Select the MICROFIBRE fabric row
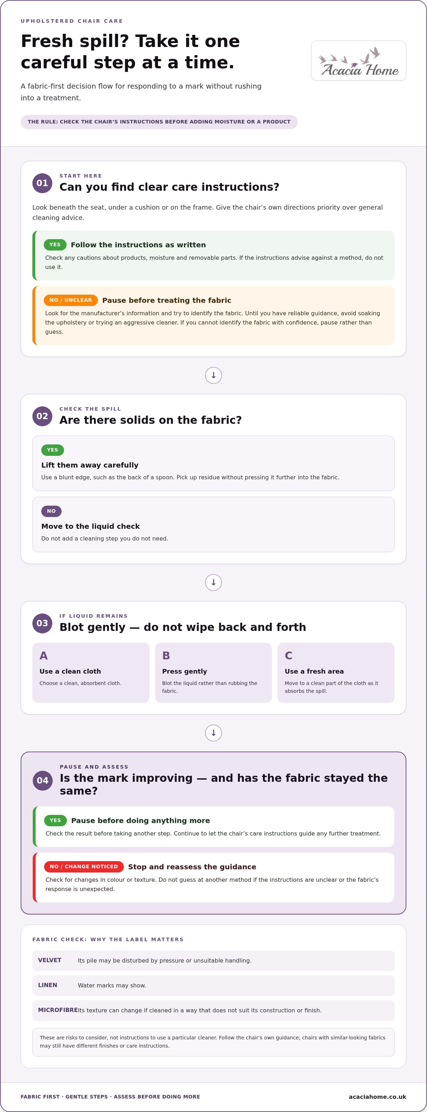This screenshot has width=427, height=1112. [213, 1011]
